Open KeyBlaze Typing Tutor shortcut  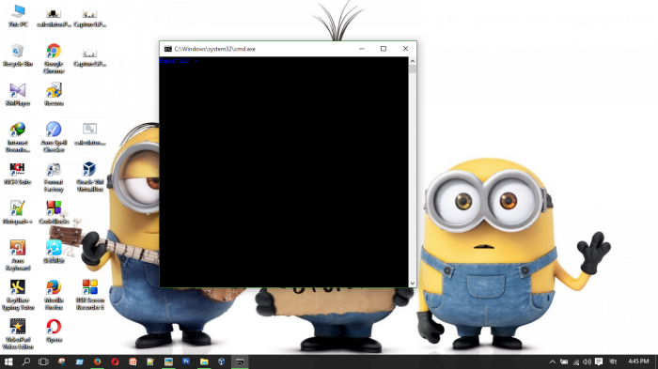(18, 295)
